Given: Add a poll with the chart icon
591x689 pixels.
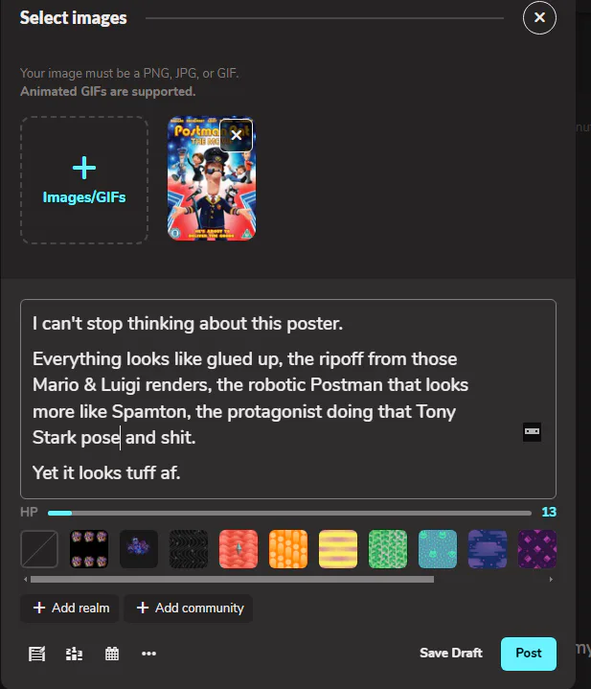Looking at the screenshot, I should click(x=75, y=654).
